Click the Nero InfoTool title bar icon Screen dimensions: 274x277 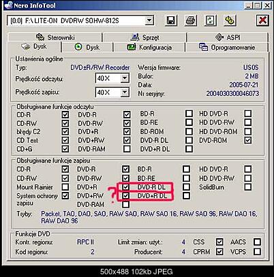pos(8,5)
